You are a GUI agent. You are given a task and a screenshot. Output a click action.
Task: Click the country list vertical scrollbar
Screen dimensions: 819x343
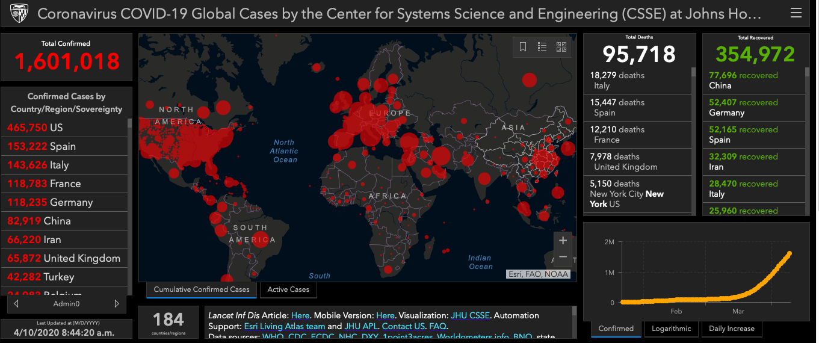(x=129, y=181)
